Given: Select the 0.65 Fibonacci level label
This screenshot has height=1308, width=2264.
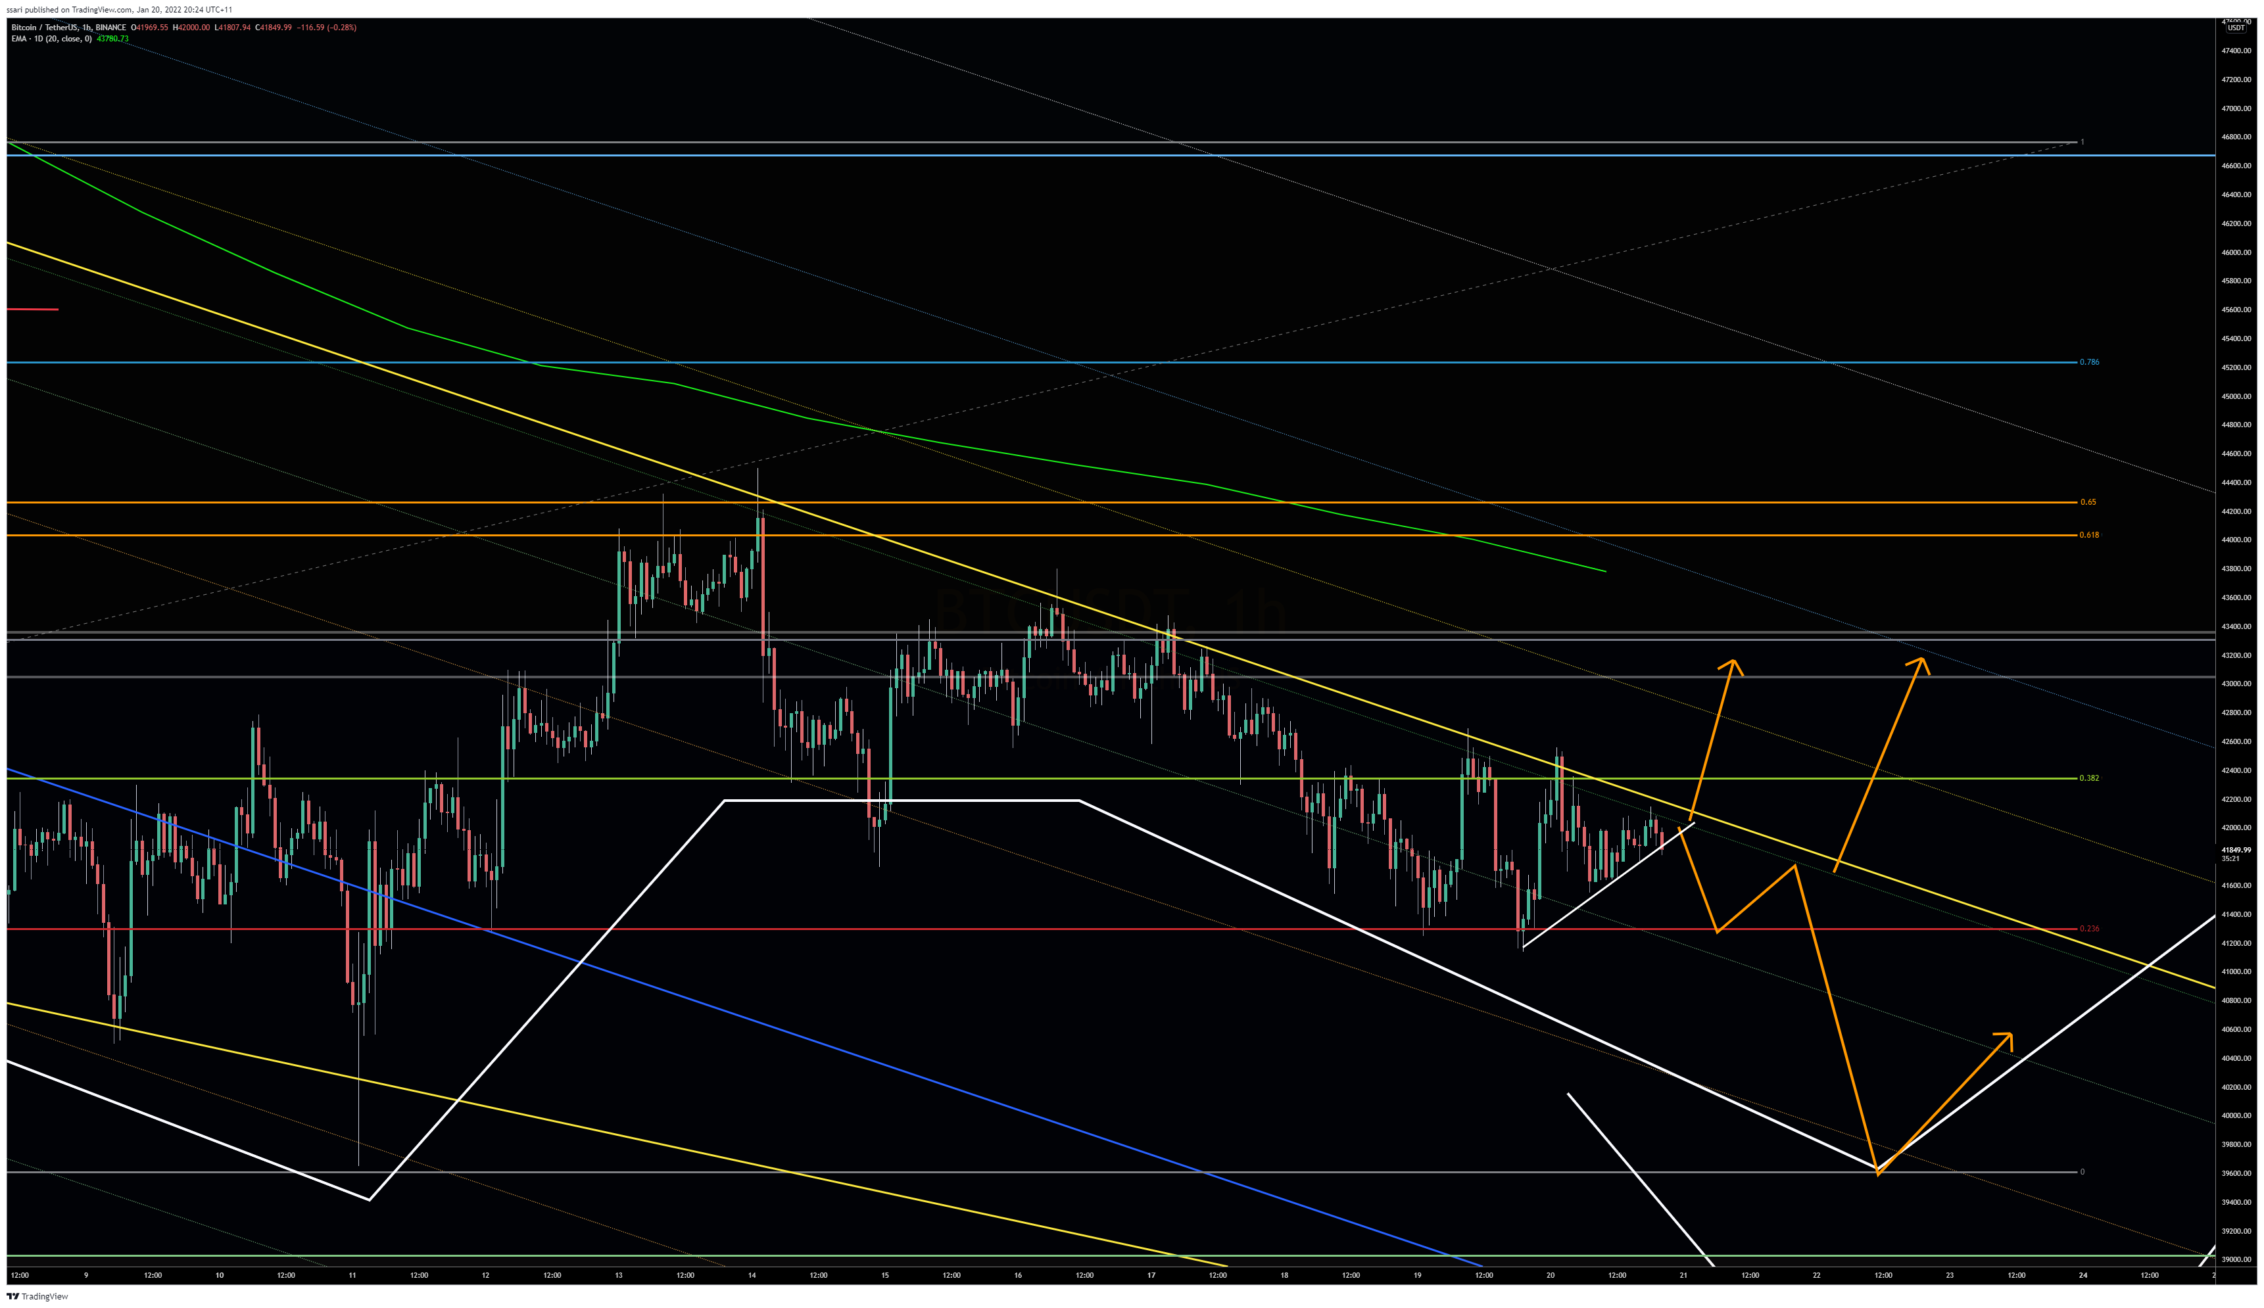Looking at the screenshot, I should coord(2088,502).
